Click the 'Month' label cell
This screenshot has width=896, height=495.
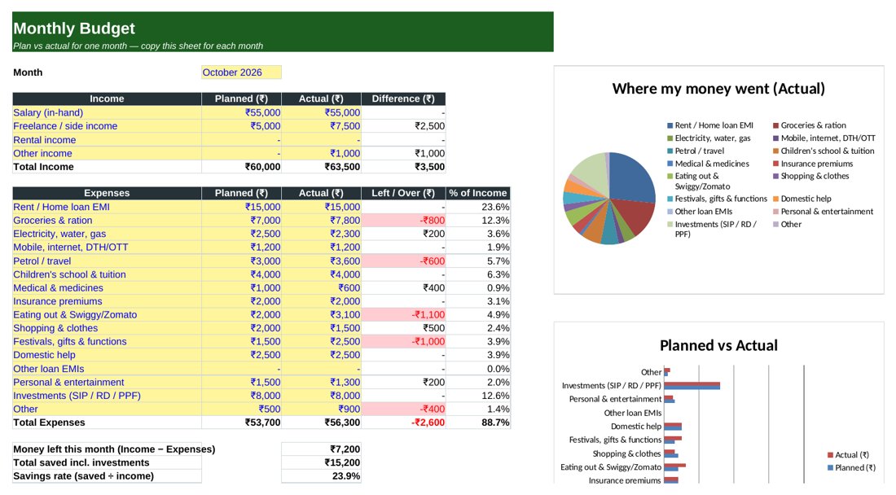[x=107, y=72]
